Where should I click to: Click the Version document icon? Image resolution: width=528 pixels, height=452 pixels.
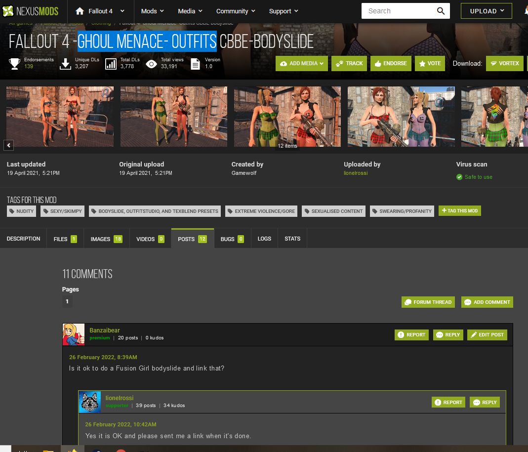tap(195, 64)
